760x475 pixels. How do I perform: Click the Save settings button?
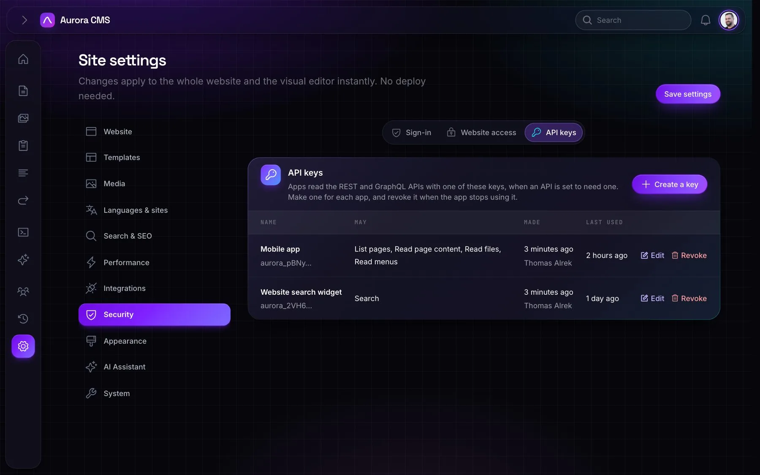point(688,94)
